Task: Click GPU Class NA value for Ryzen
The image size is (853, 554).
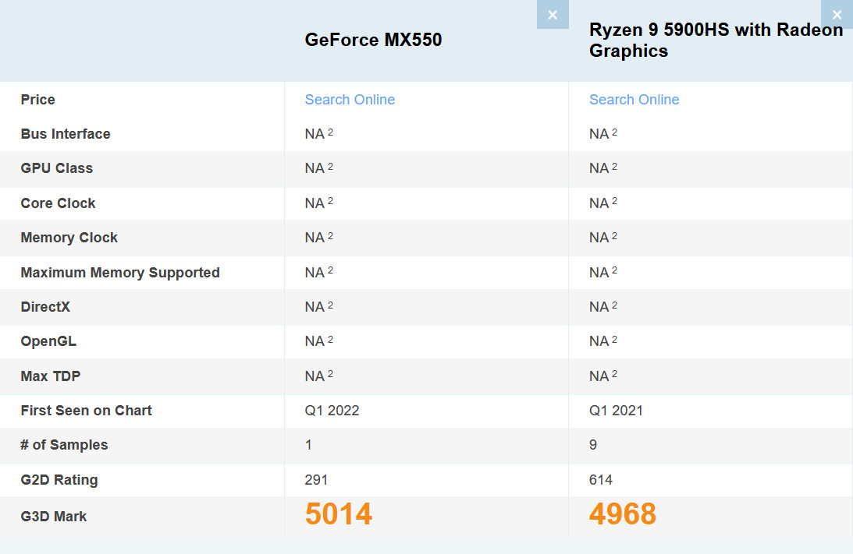Action: 603,168
